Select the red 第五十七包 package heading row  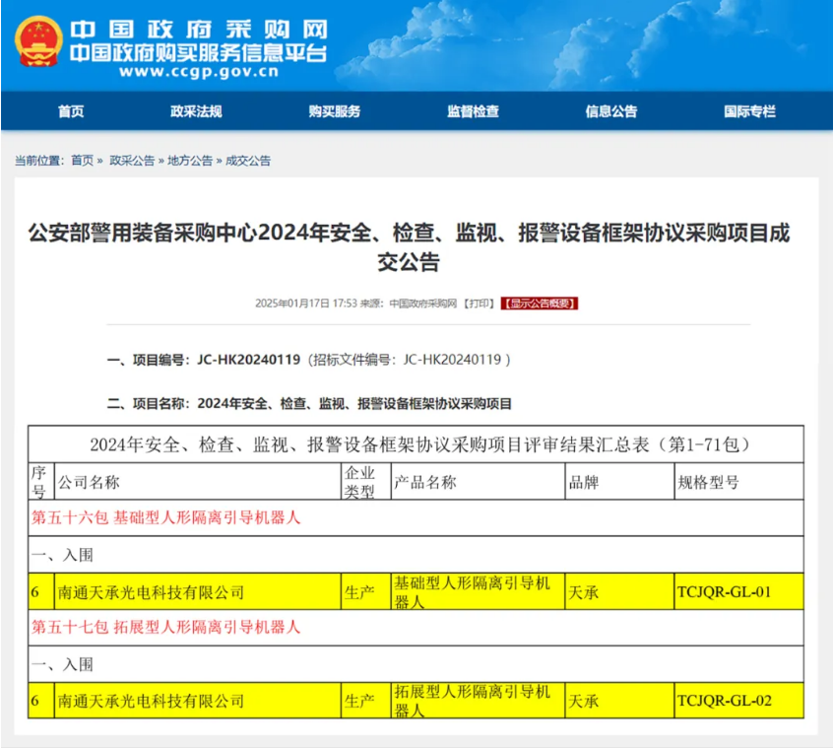click(x=166, y=627)
